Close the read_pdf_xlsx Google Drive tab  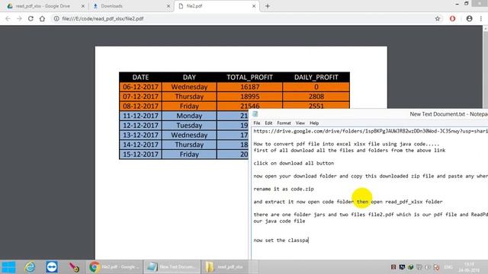pyautogui.click(x=83, y=6)
